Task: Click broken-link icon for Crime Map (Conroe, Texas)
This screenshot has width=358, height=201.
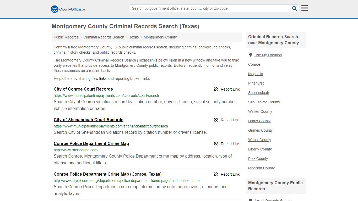Action: pos(216,174)
